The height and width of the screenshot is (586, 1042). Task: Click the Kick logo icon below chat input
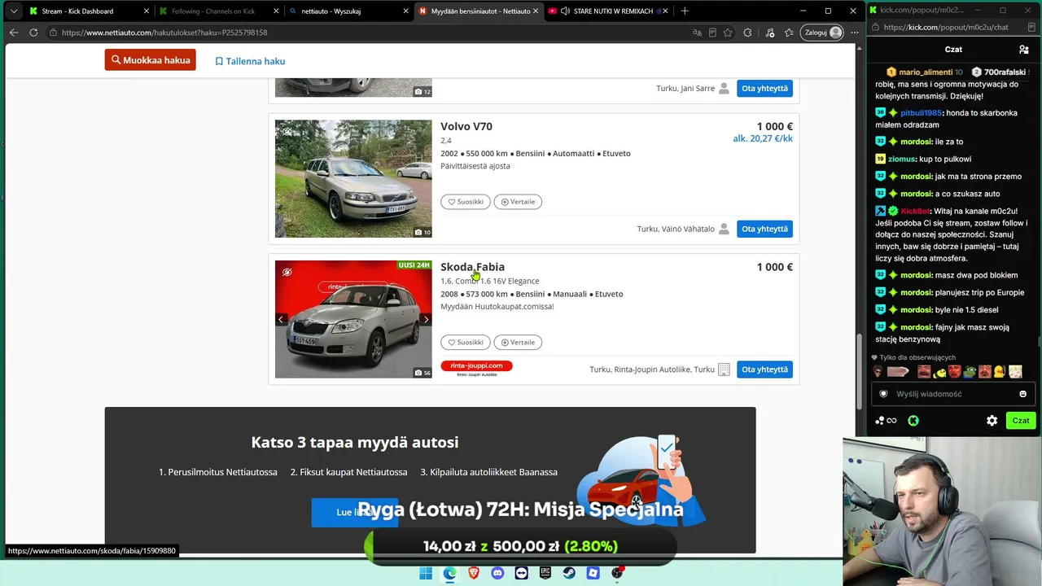(913, 421)
